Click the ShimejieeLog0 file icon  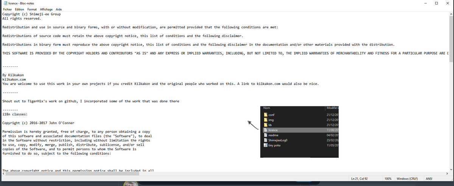[266, 140]
